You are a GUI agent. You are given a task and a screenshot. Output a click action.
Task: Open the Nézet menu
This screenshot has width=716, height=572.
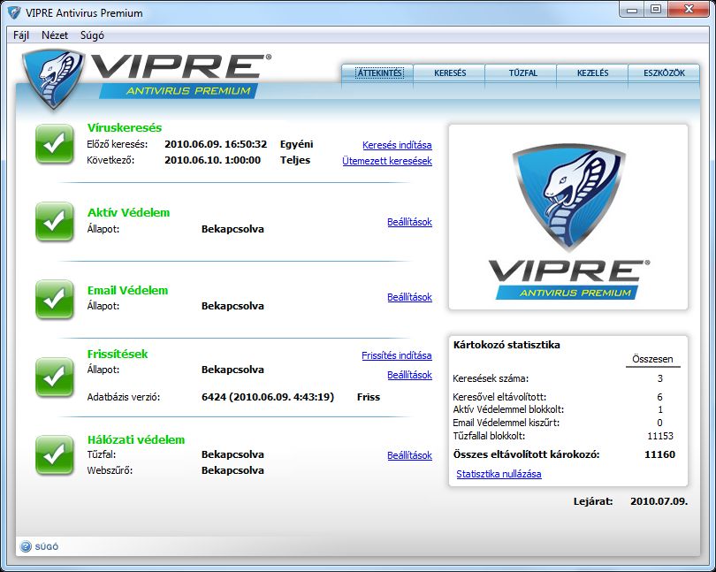[55, 35]
